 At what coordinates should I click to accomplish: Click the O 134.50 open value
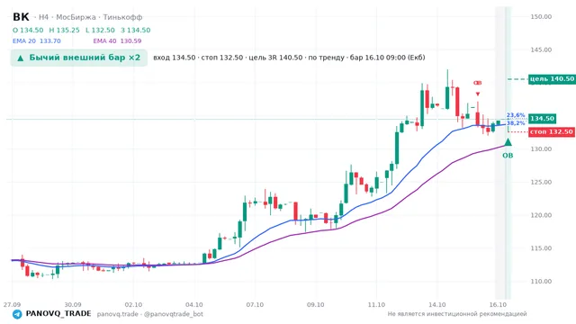tap(28, 30)
